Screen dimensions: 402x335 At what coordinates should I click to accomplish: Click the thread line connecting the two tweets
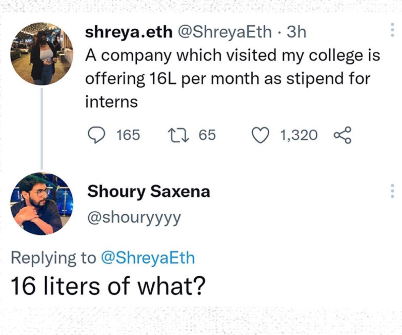point(42,128)
